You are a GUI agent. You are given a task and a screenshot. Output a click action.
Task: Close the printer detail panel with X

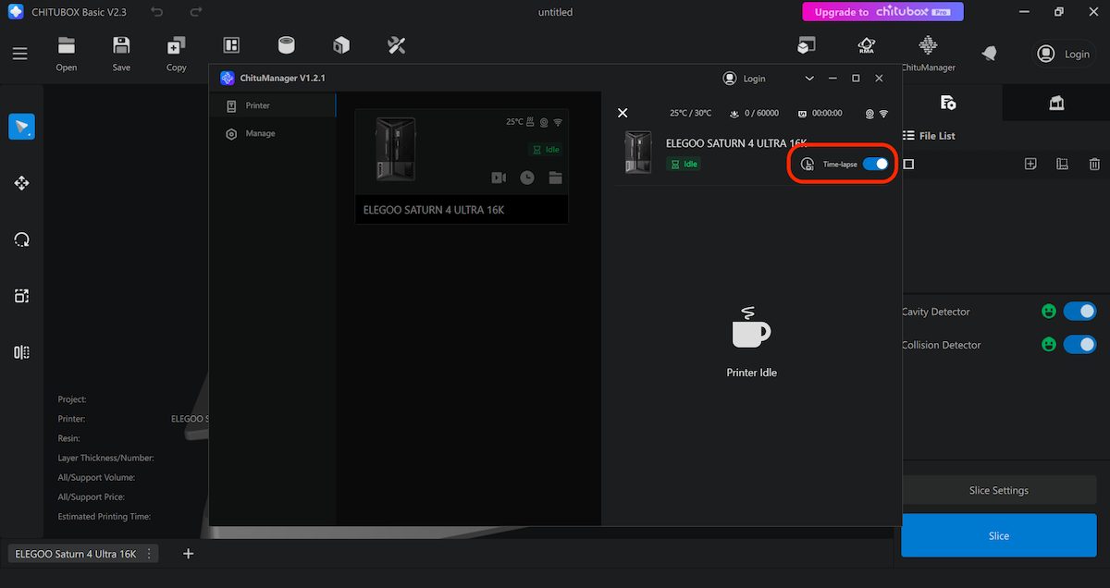tap(623, 113)
